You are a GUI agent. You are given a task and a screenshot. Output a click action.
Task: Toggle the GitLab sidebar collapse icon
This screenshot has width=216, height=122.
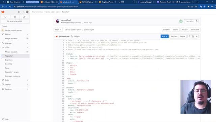click(19, 12)
